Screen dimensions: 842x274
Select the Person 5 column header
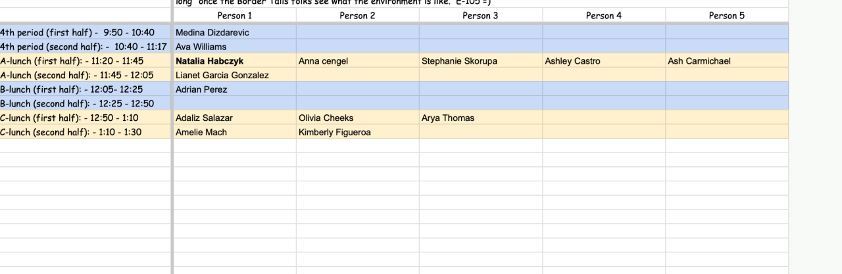coord(726,16)
